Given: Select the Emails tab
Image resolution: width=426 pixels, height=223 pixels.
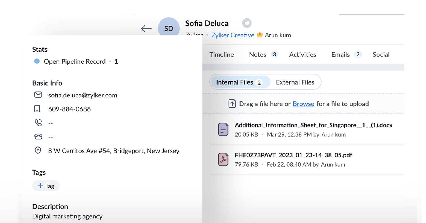Looking at the screenshot, I should (x=340, y=55).
